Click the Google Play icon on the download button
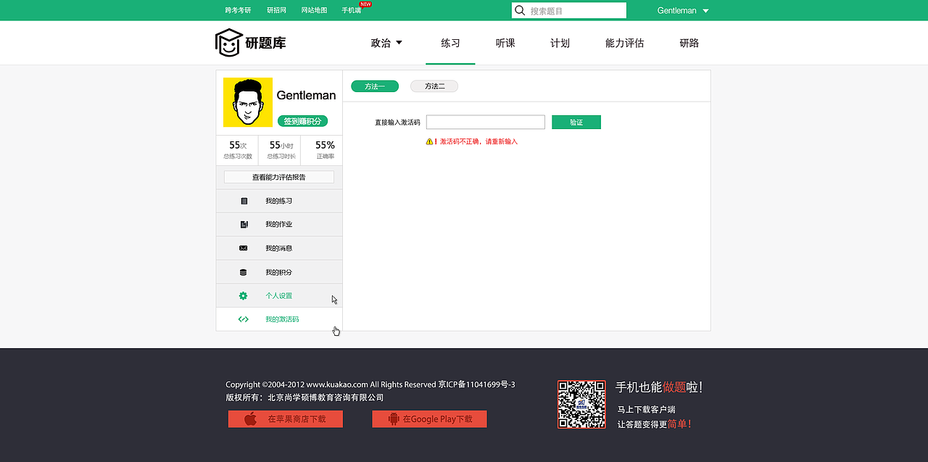The height and width of the screenshot is (462, 928). click(392, 418)
